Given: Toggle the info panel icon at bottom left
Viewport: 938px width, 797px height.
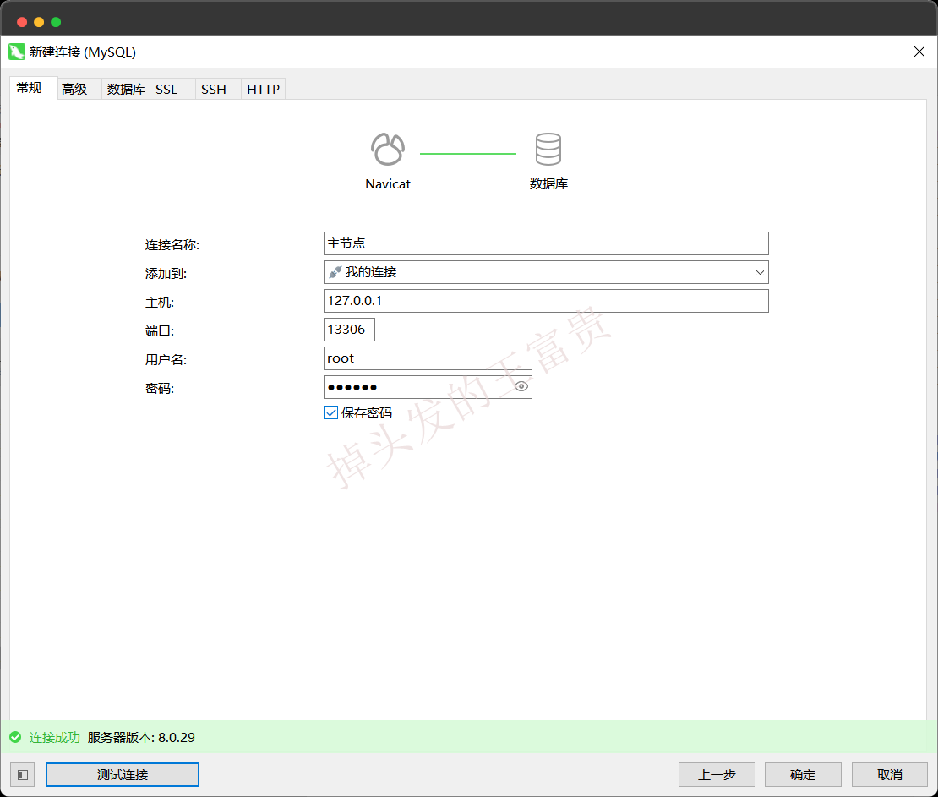Looking at the screenshot, I should (x=23, y=775).
